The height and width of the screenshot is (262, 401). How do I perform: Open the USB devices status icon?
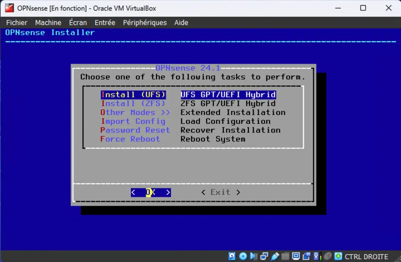pyautogui.click(x=275, y=256)
